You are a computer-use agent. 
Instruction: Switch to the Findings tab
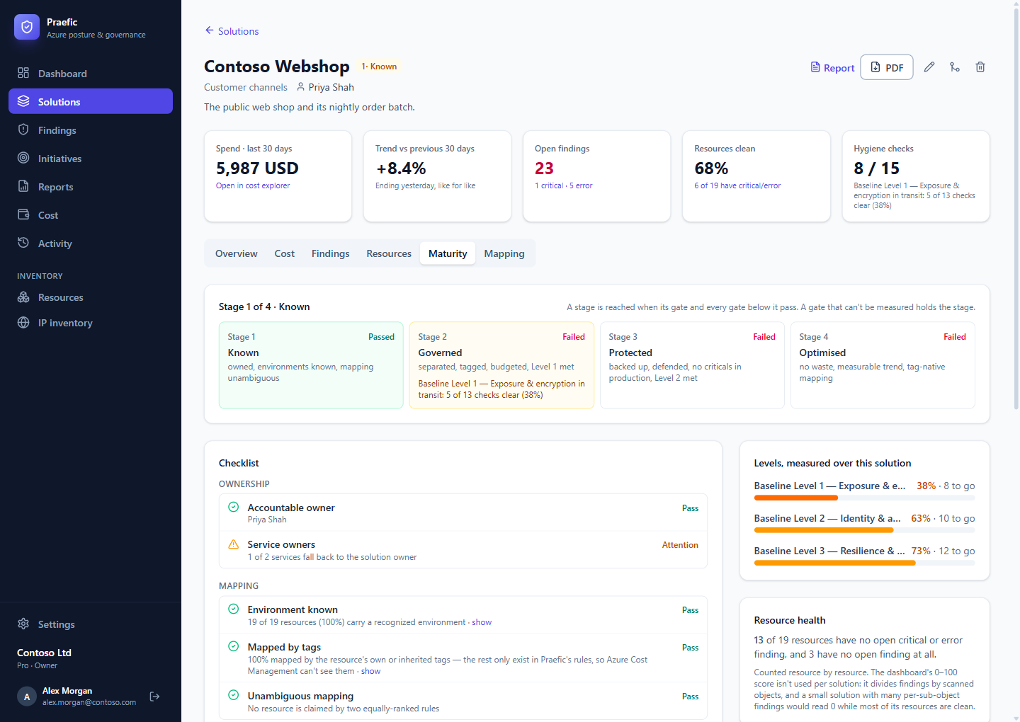[331, 253]
